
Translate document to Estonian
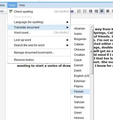[x=80, y=81]
